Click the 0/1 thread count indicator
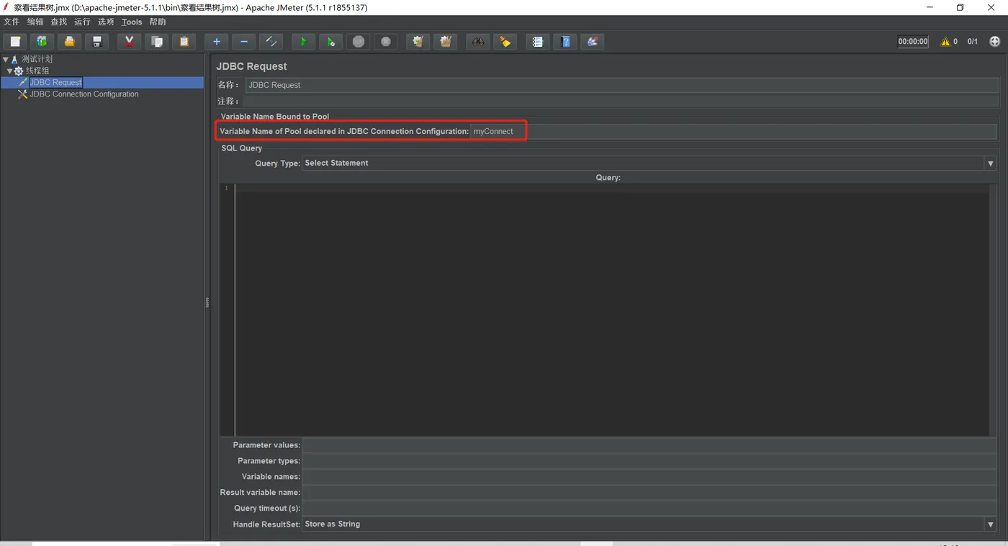Viewport: 1008px width, 546px height. (x=973, y=42)
